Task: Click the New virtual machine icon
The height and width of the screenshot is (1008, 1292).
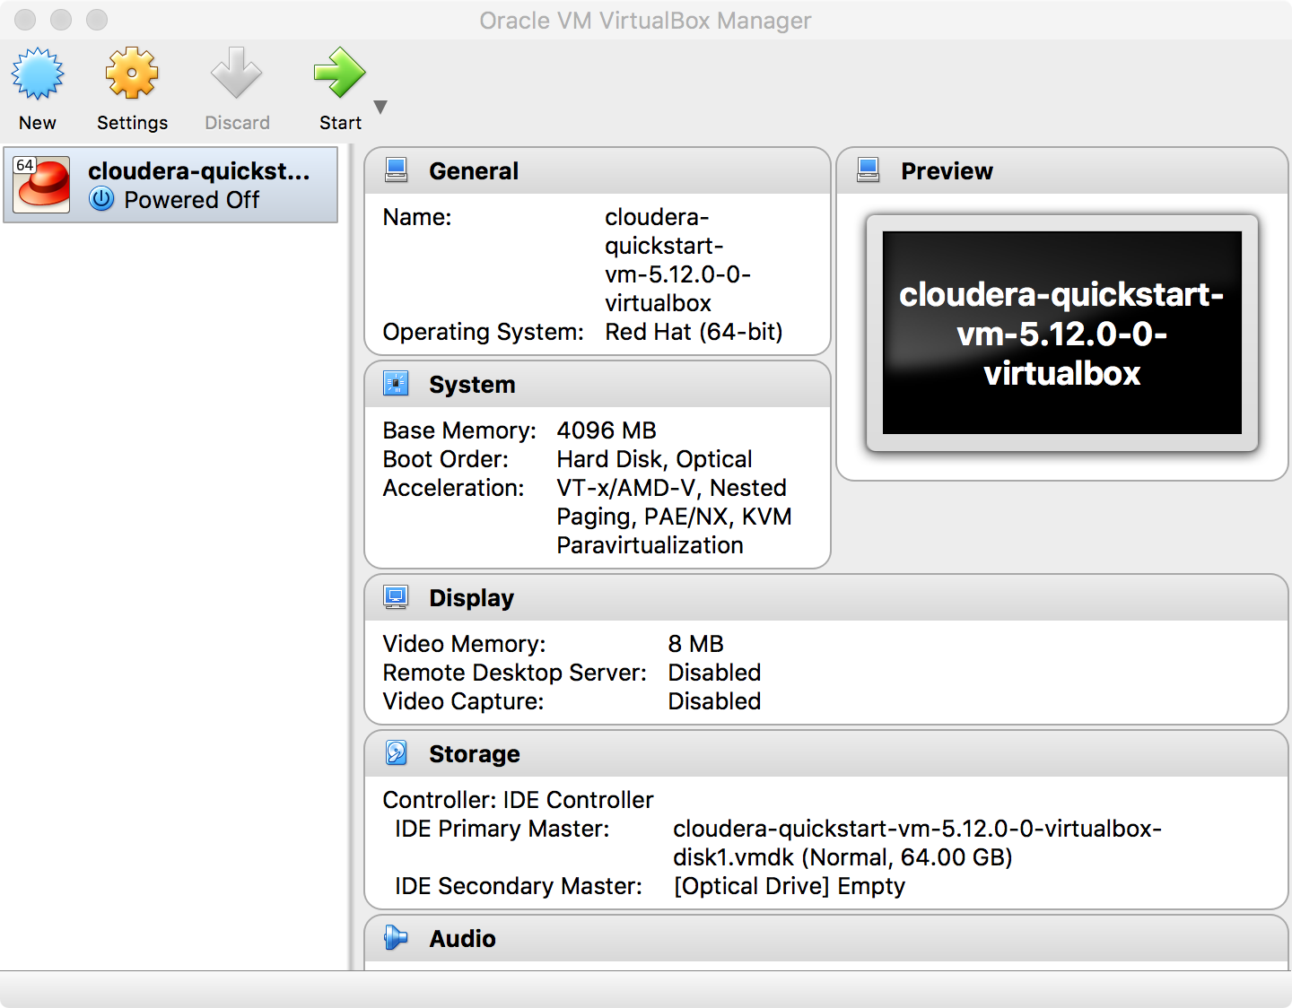Action: point(38,74)
